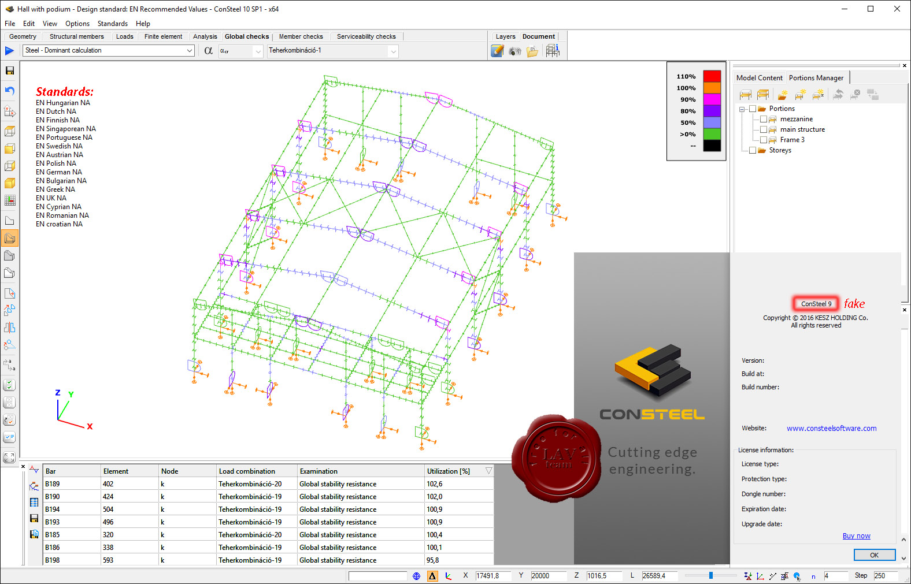
Task: Tick the mezzanine portion checkbox
Action: (764, 119)
